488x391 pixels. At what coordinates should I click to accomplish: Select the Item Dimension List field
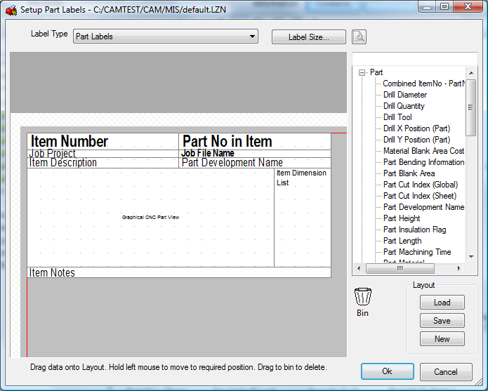[x=303, y=218]
